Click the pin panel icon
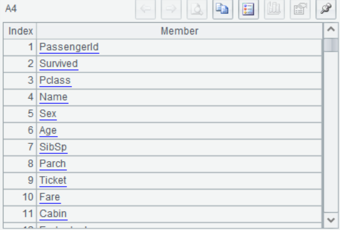This screenshot has height=230, width=340. (326, 9)
